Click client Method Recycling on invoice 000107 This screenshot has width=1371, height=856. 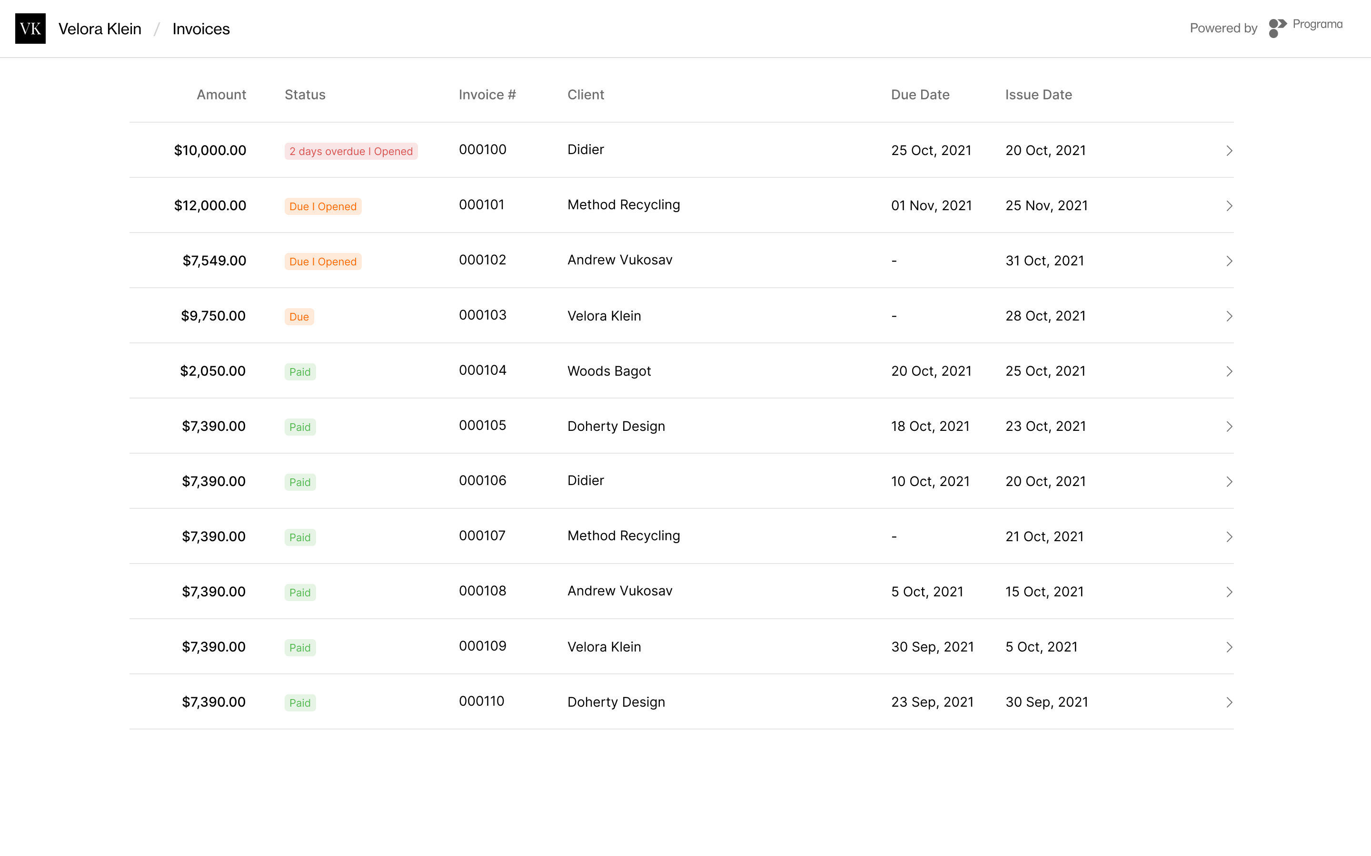pyautogui.click(x=624, y=536)
